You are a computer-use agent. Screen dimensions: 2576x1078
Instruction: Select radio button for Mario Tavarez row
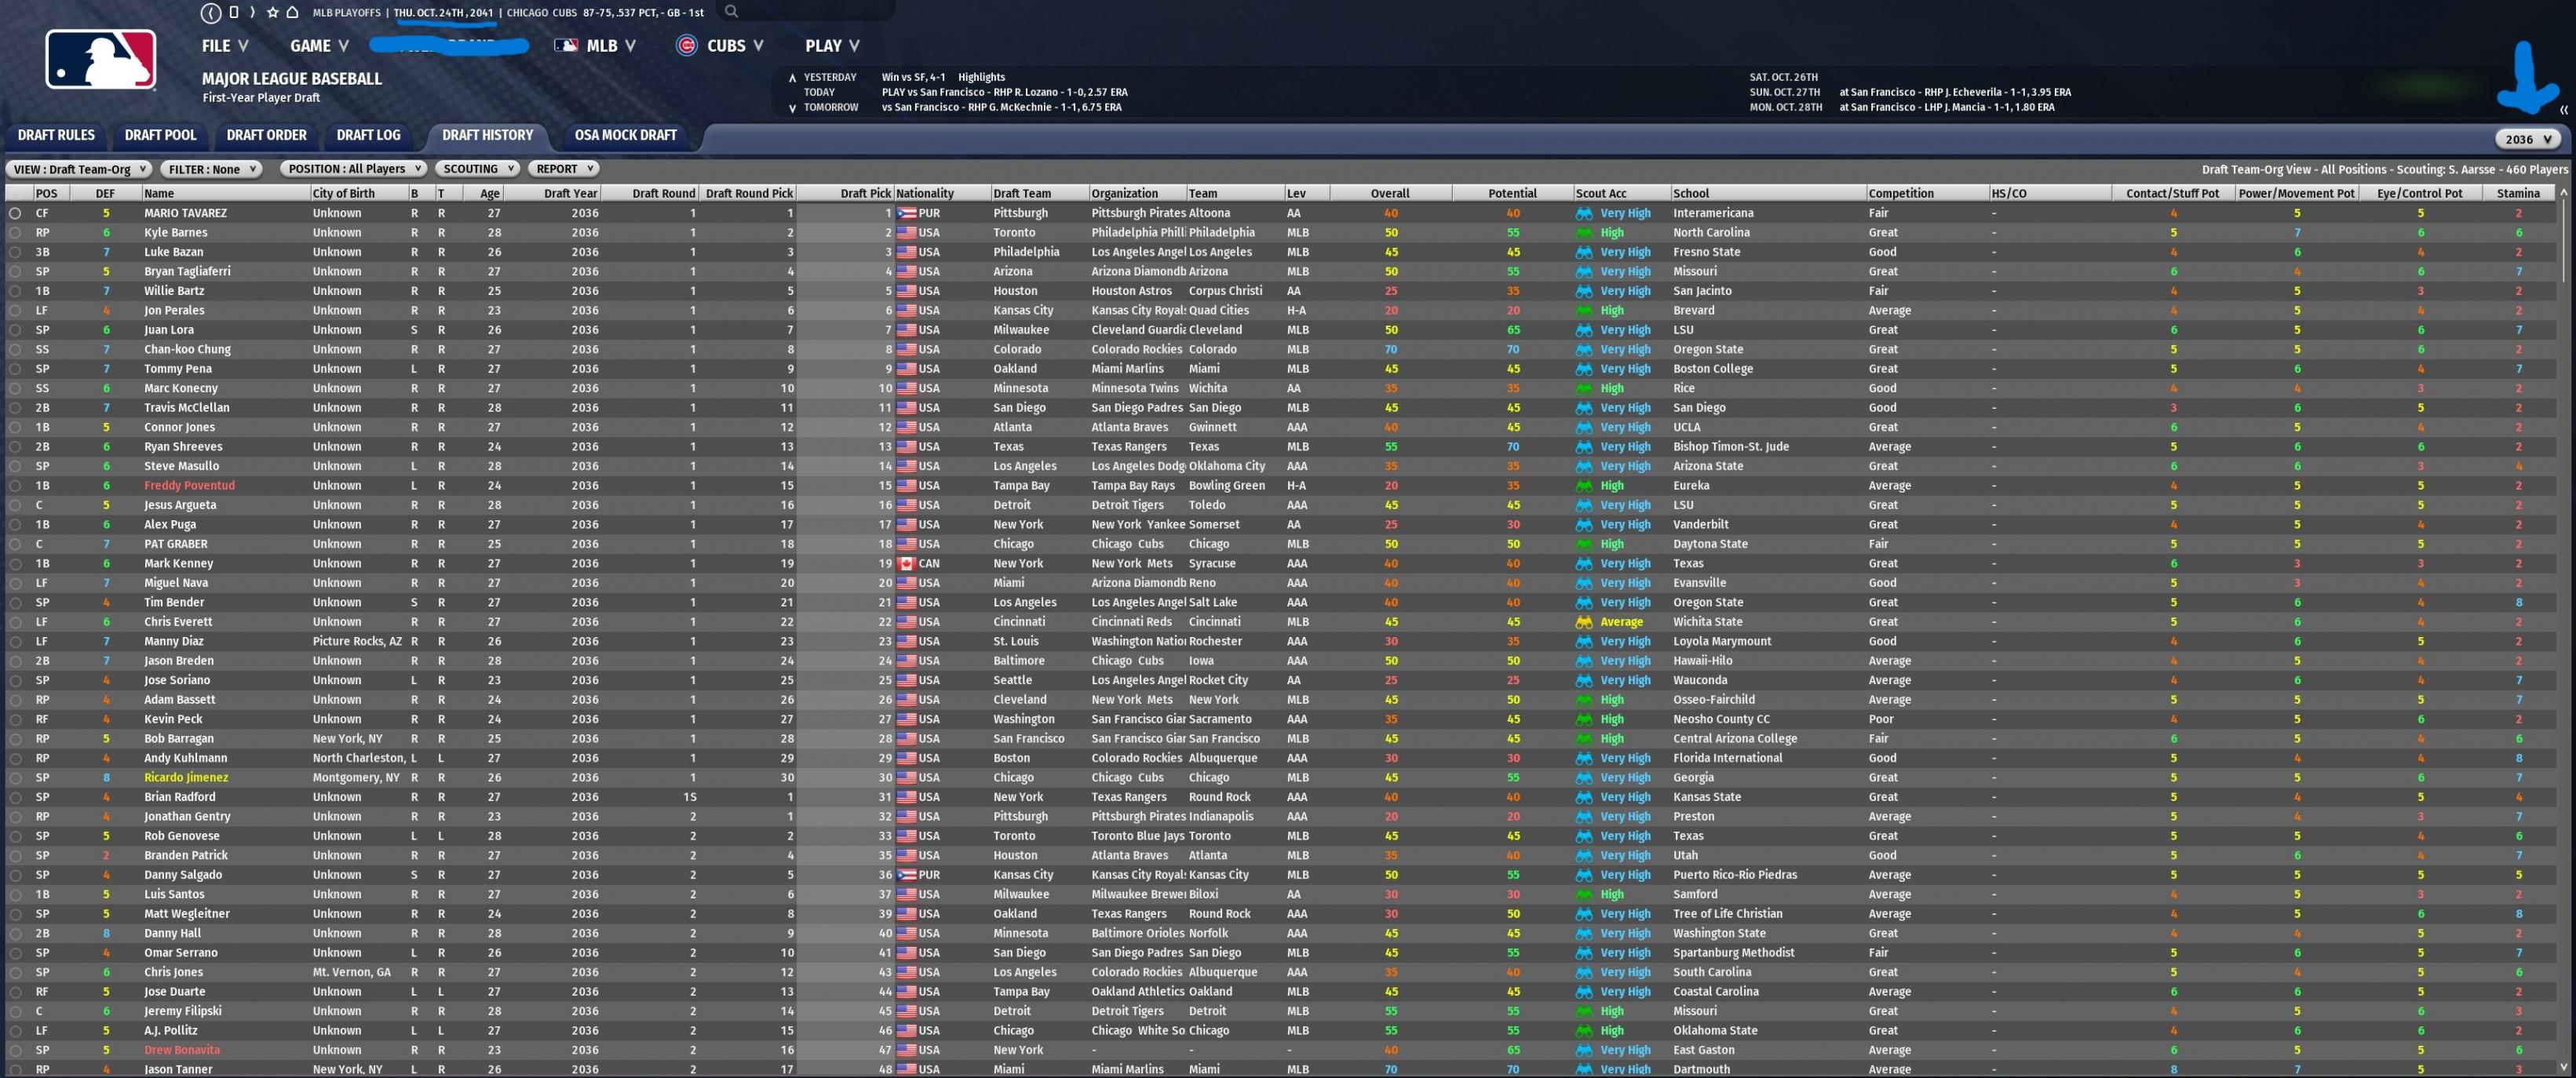coord(15,213)
